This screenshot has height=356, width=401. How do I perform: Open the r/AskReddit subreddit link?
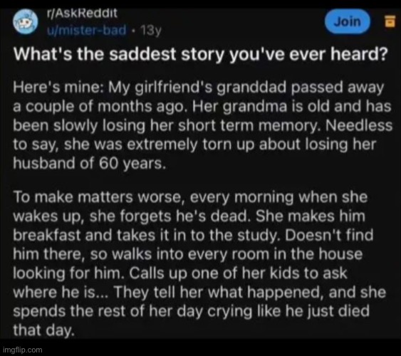[x=82, y=13]
